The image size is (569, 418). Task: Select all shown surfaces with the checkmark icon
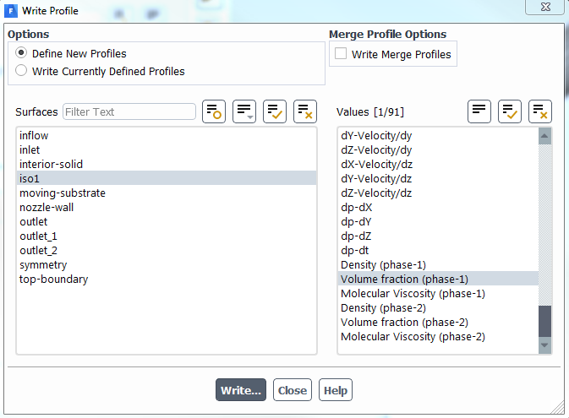tap(275, 111)
